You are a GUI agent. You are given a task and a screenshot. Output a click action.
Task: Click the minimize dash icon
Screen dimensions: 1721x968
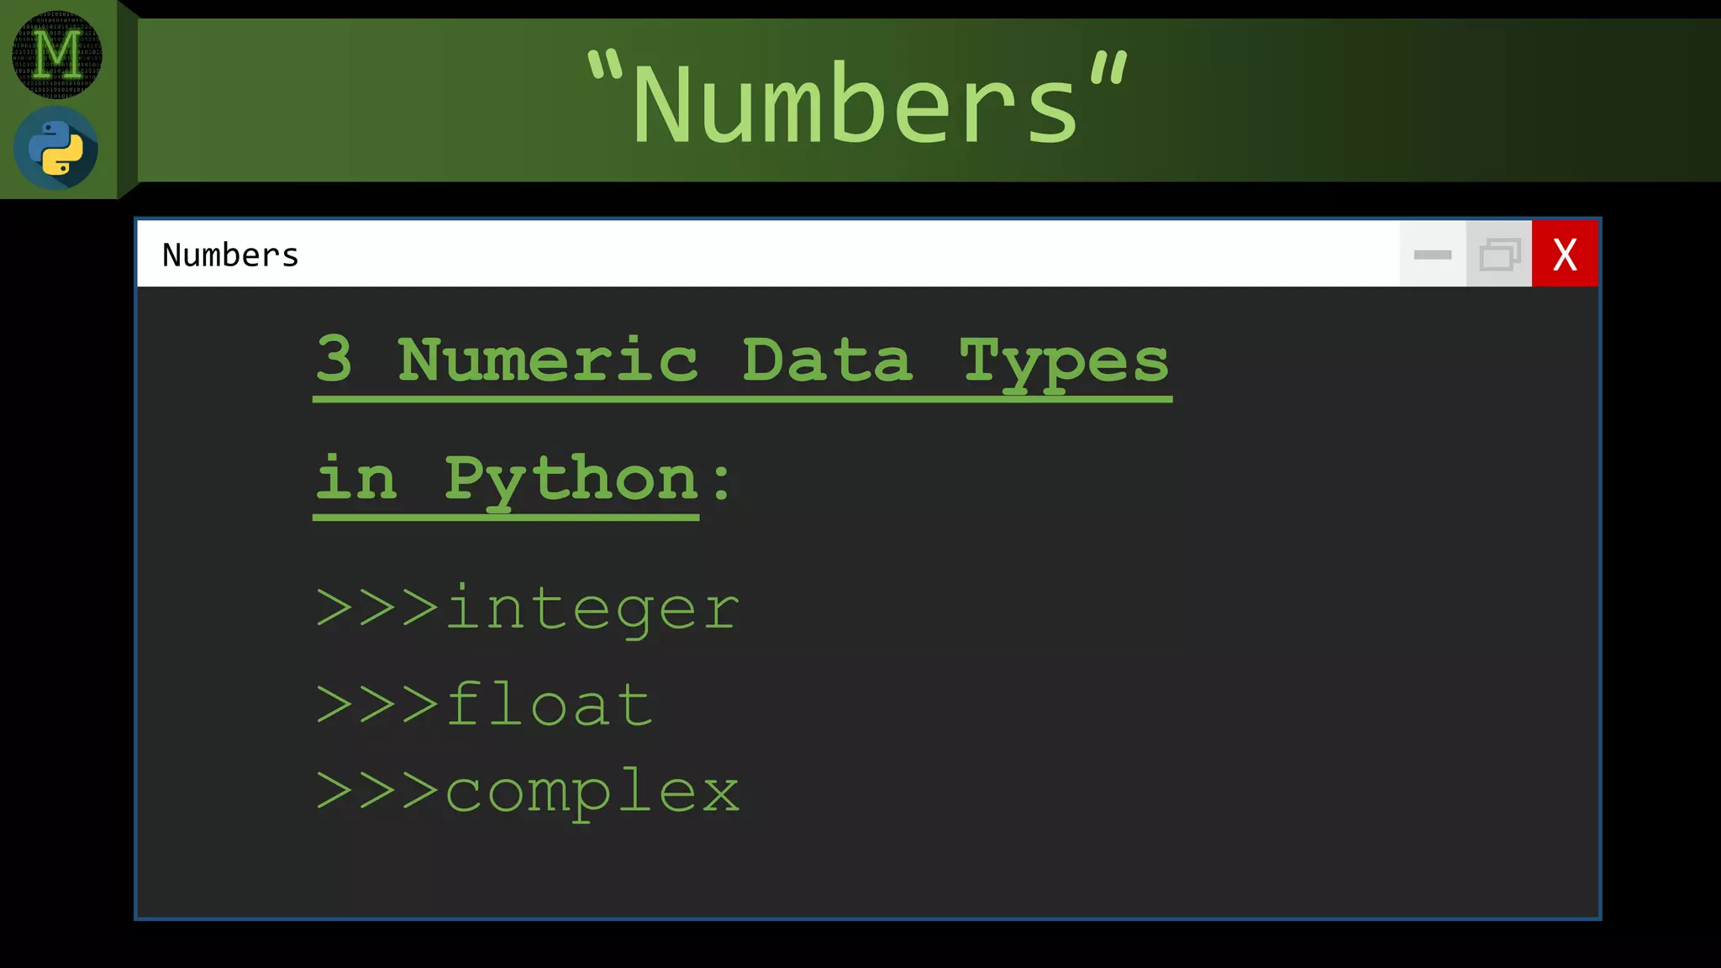pos(1433,254)
